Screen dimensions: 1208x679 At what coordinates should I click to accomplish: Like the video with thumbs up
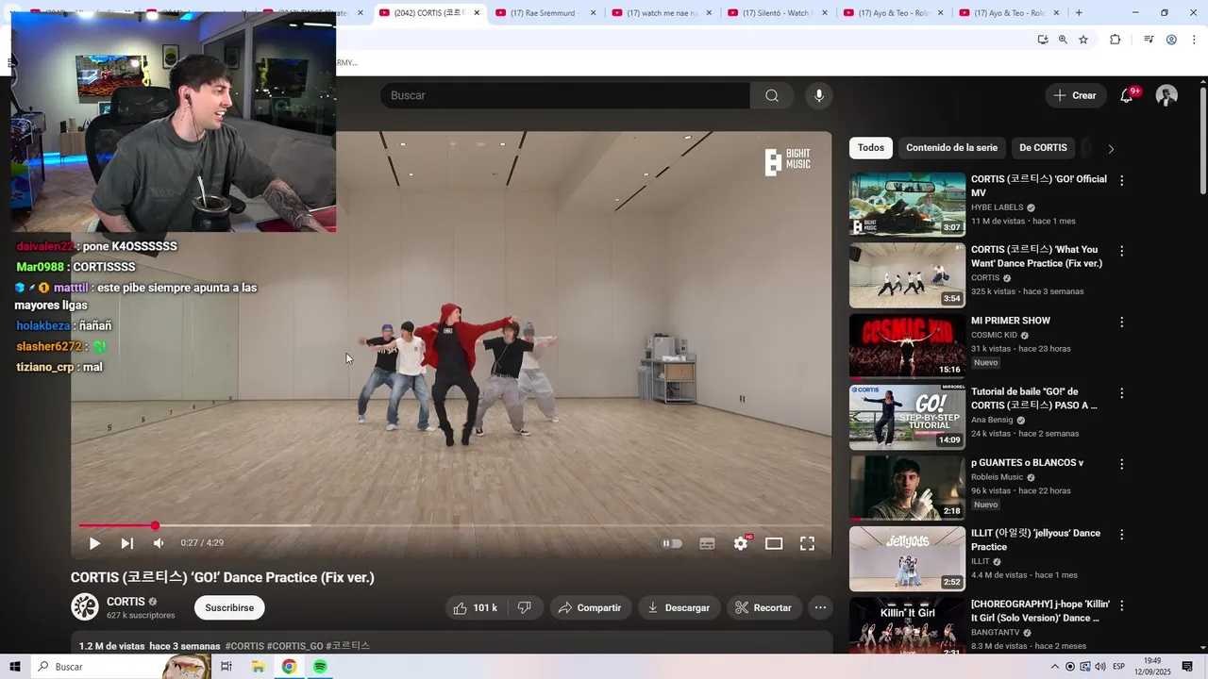pyautogui.click(x=476, y=608)
